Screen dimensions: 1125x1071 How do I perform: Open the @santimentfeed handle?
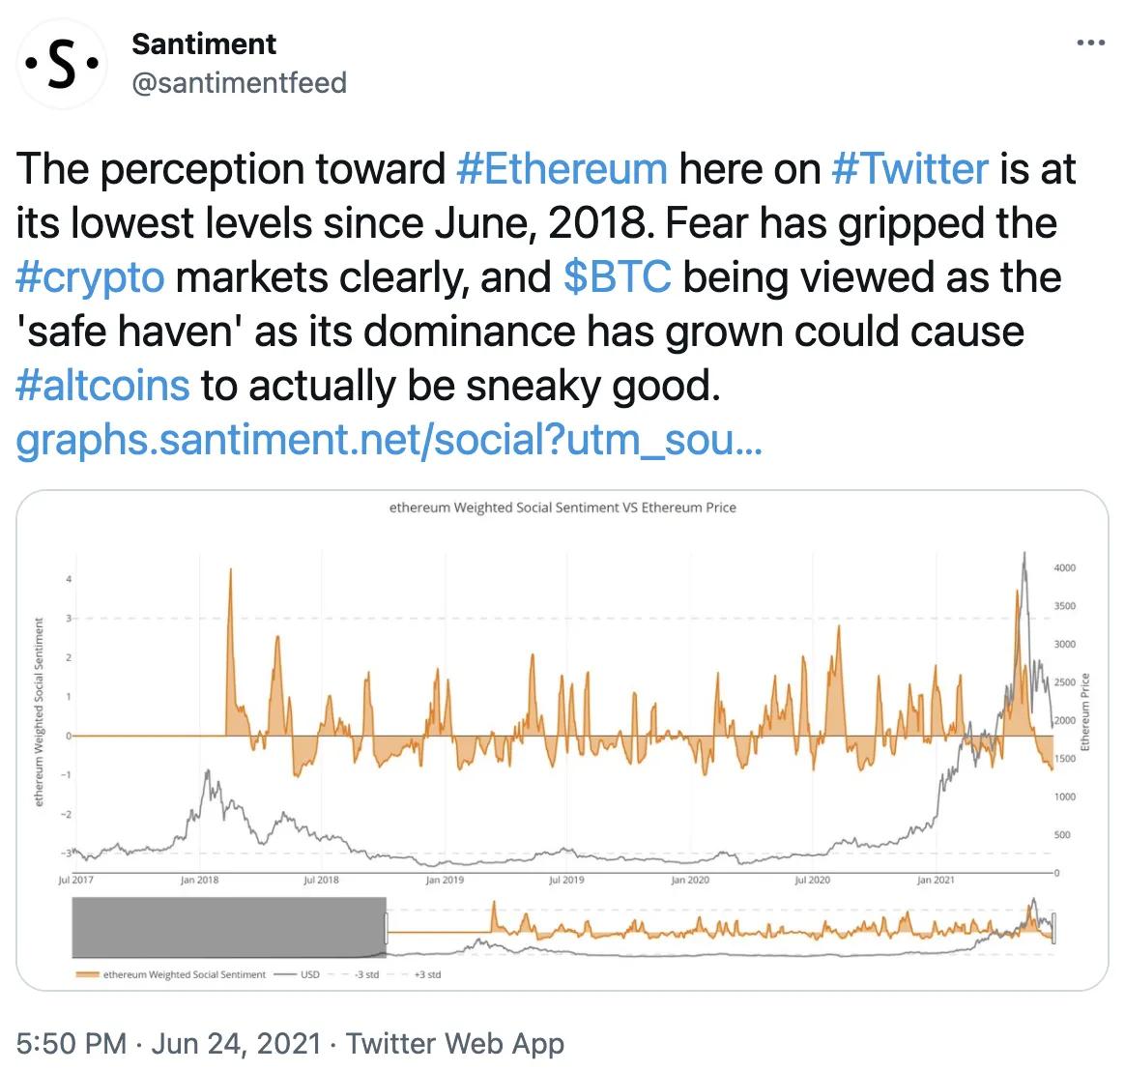(239, 83)
